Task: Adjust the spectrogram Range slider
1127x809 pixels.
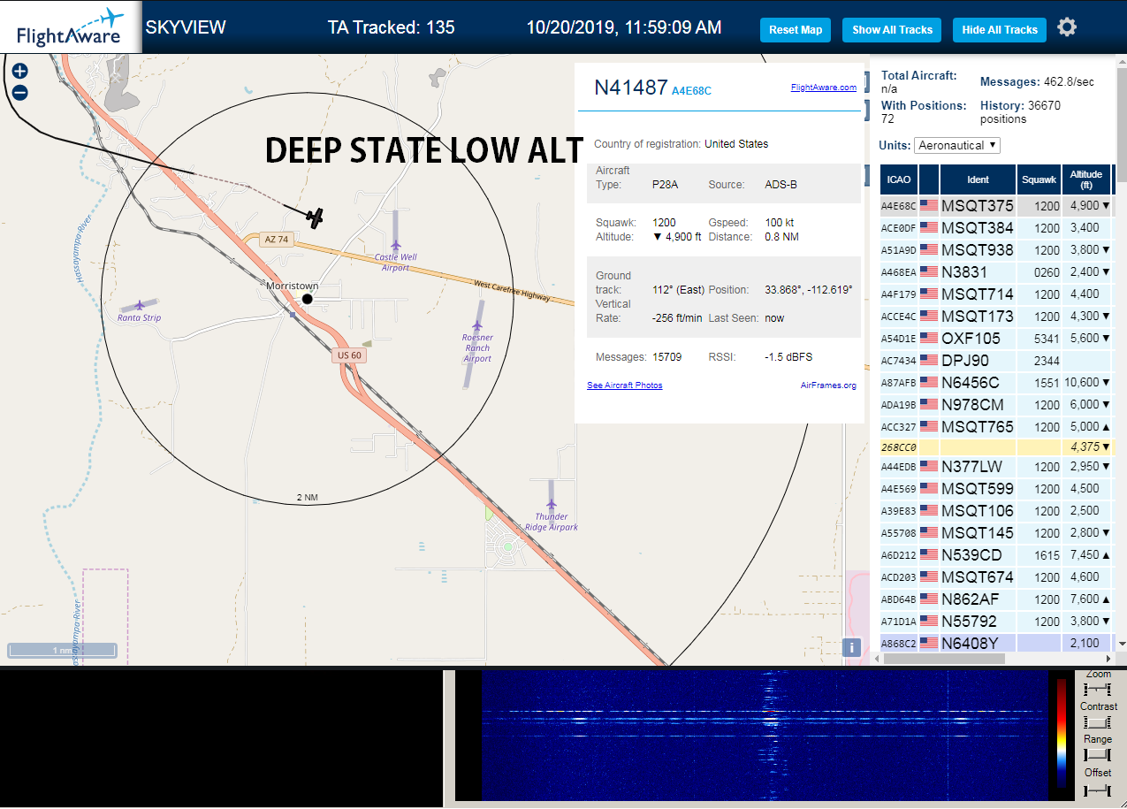Action: tap(1097, 754)
